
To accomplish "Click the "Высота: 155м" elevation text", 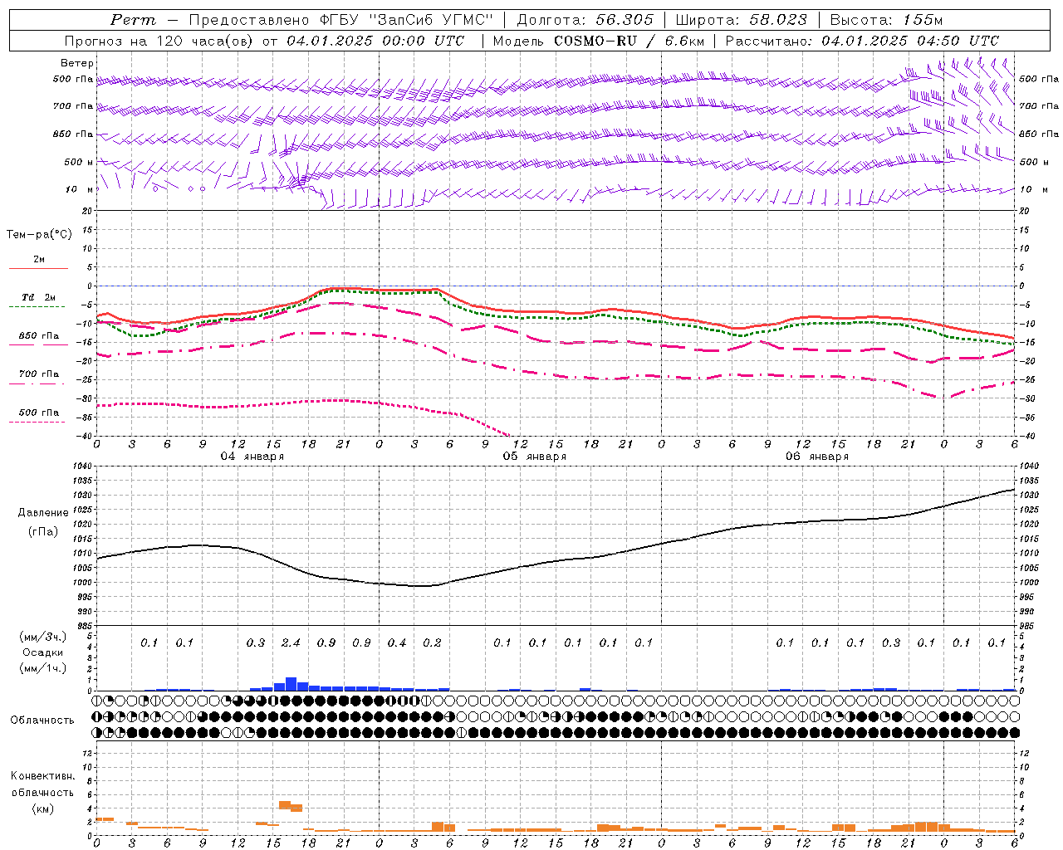I will [x=887, y=20].
